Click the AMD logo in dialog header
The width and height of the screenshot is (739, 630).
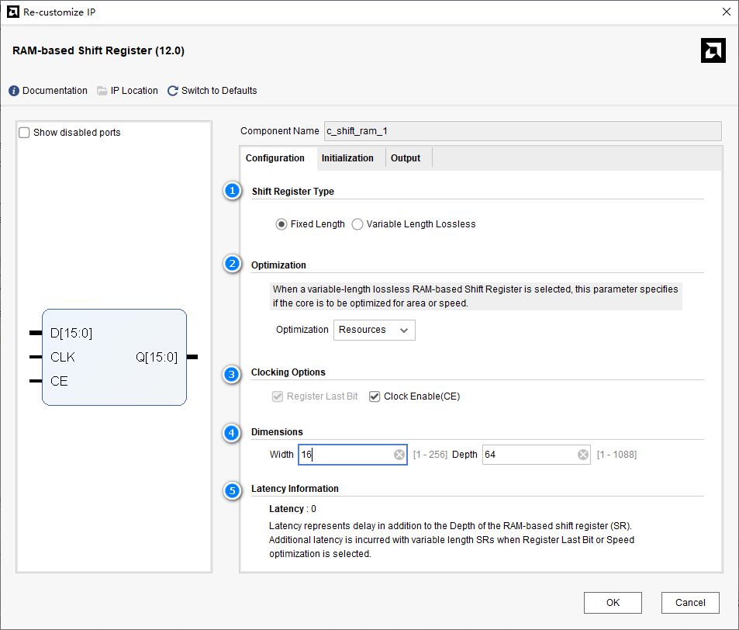tap(713, 50)
